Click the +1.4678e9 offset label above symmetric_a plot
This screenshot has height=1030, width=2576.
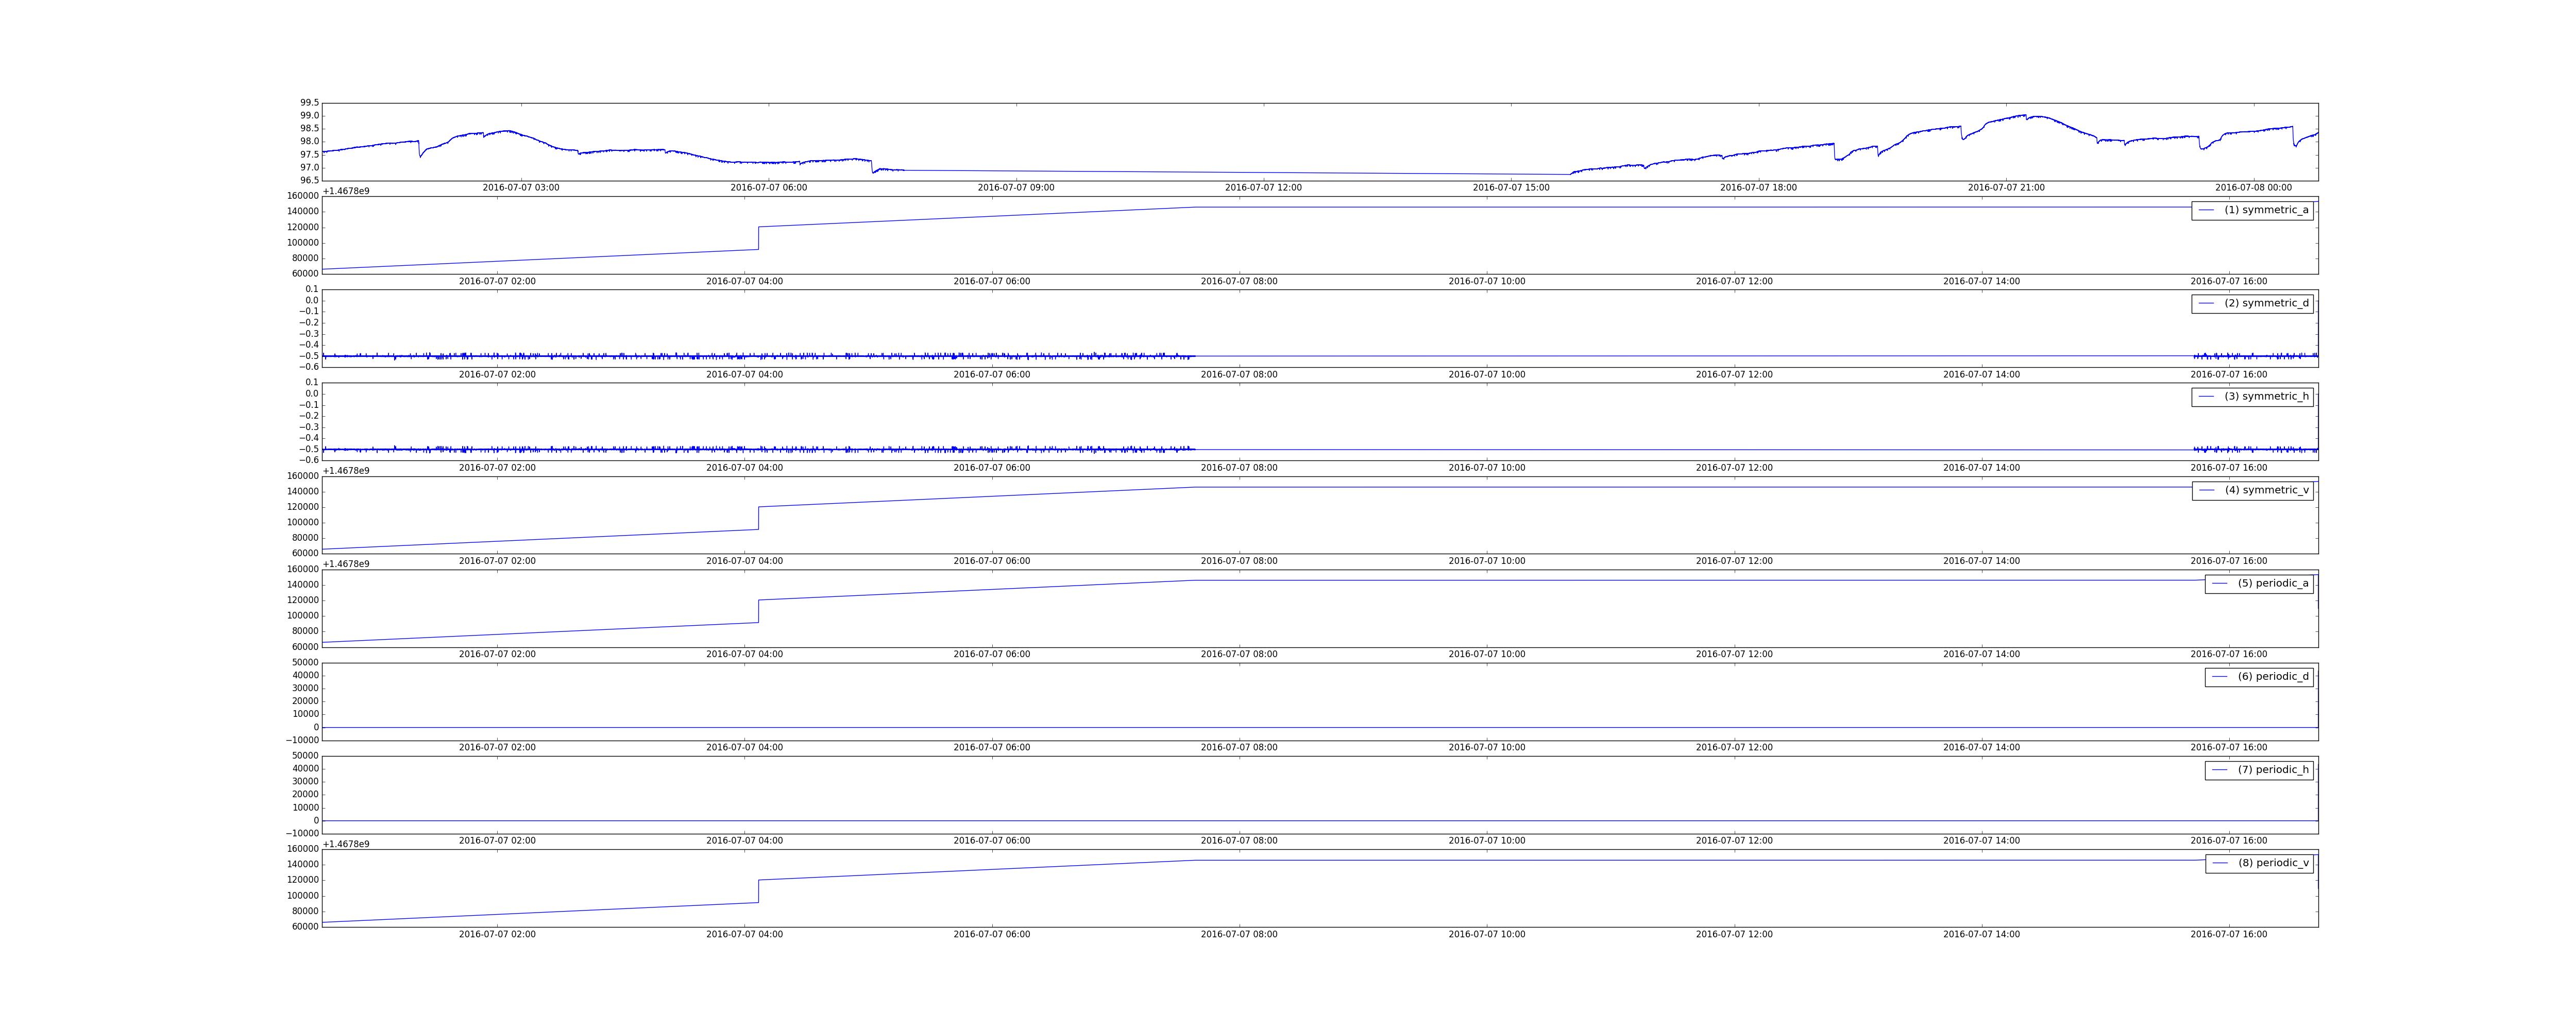pyautogui.click(x=346, y=191)
